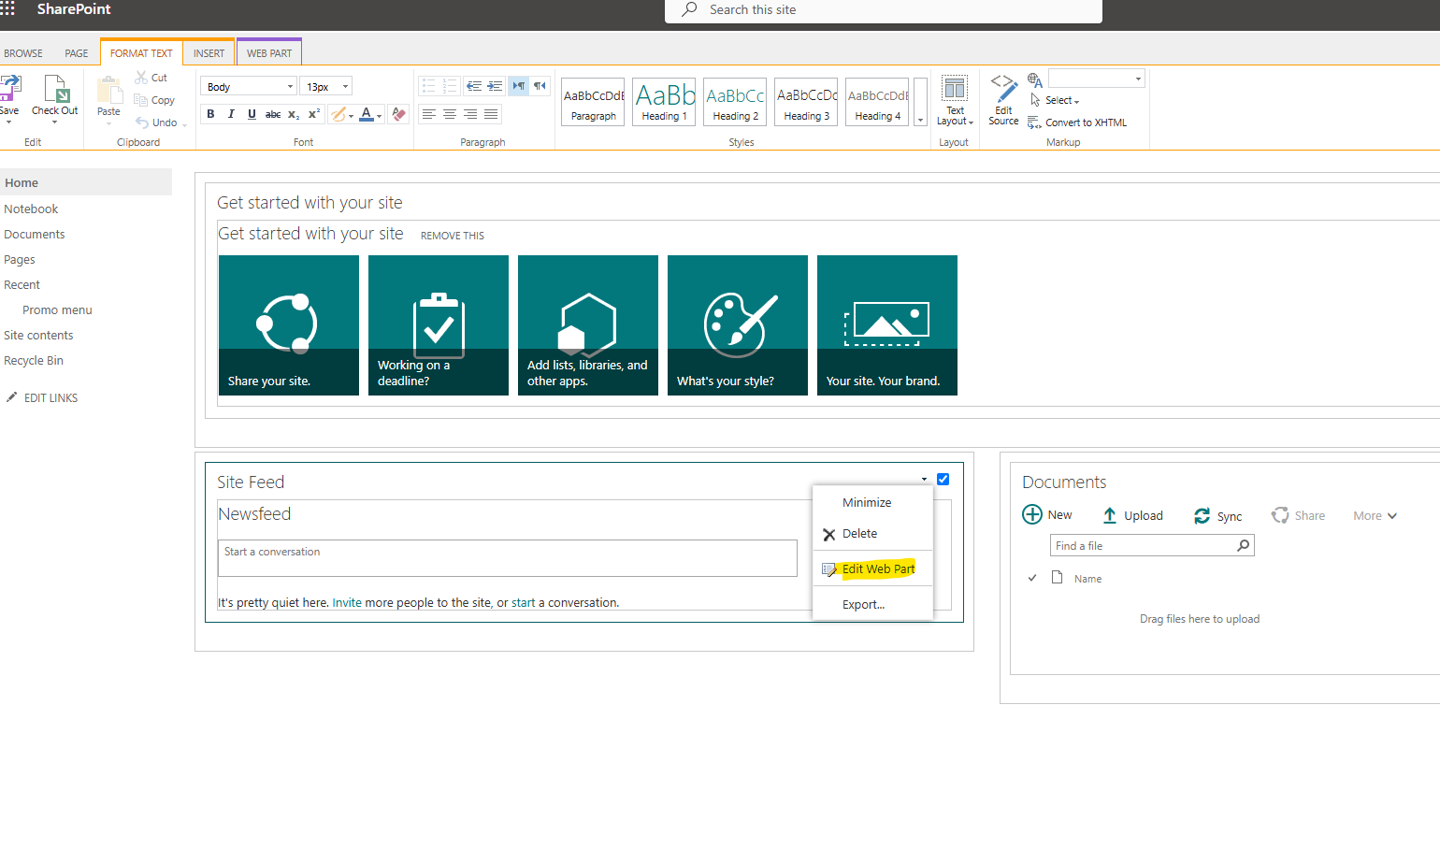This screenshot has height=849, width=1440.
Task: Toggle bold formatting
Action: tap(210, 114)
